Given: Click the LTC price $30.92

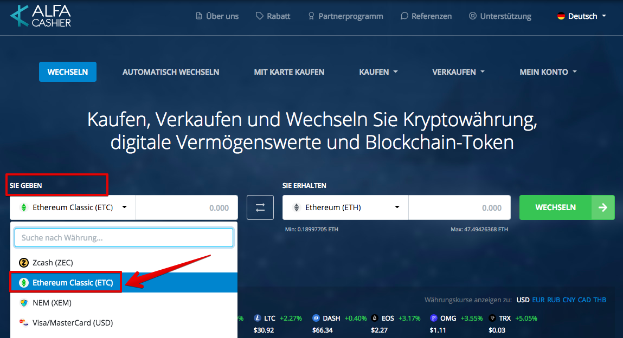Looking at the screenshot, I should click(x=264, y=330).
